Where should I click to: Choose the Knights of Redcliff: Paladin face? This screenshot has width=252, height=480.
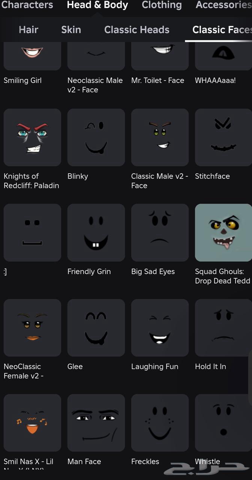(32, 137)
